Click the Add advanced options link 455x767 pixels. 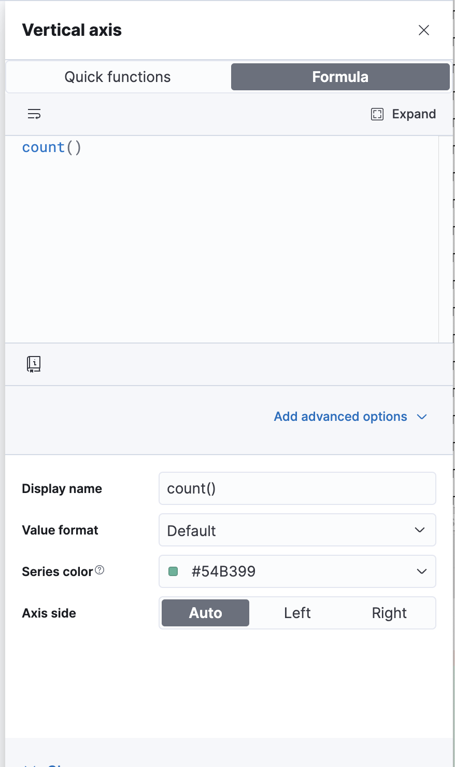[x=340, y=417]
